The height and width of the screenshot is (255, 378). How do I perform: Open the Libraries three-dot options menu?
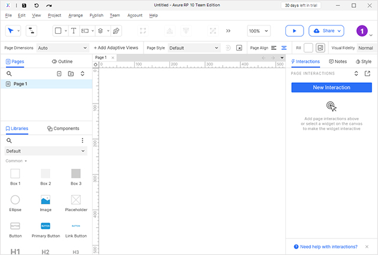pos(83,140)
